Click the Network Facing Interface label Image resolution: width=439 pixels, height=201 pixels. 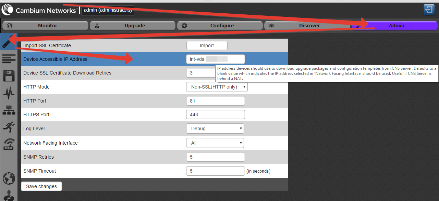pyautogui.click(x=50, y=143)
